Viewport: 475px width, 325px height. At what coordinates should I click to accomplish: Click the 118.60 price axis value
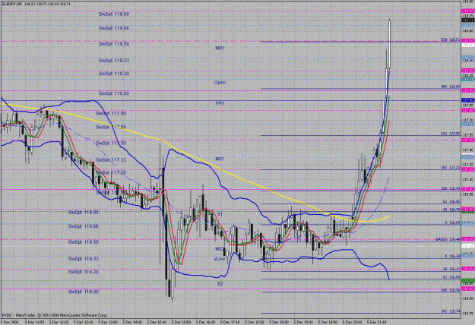click(468, 31)
